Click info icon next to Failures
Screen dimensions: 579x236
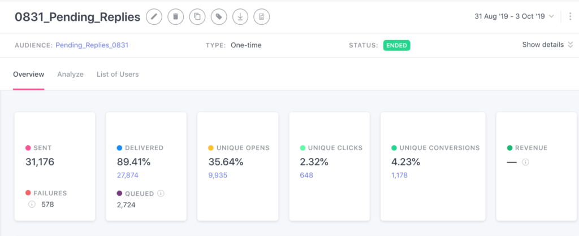32,204
